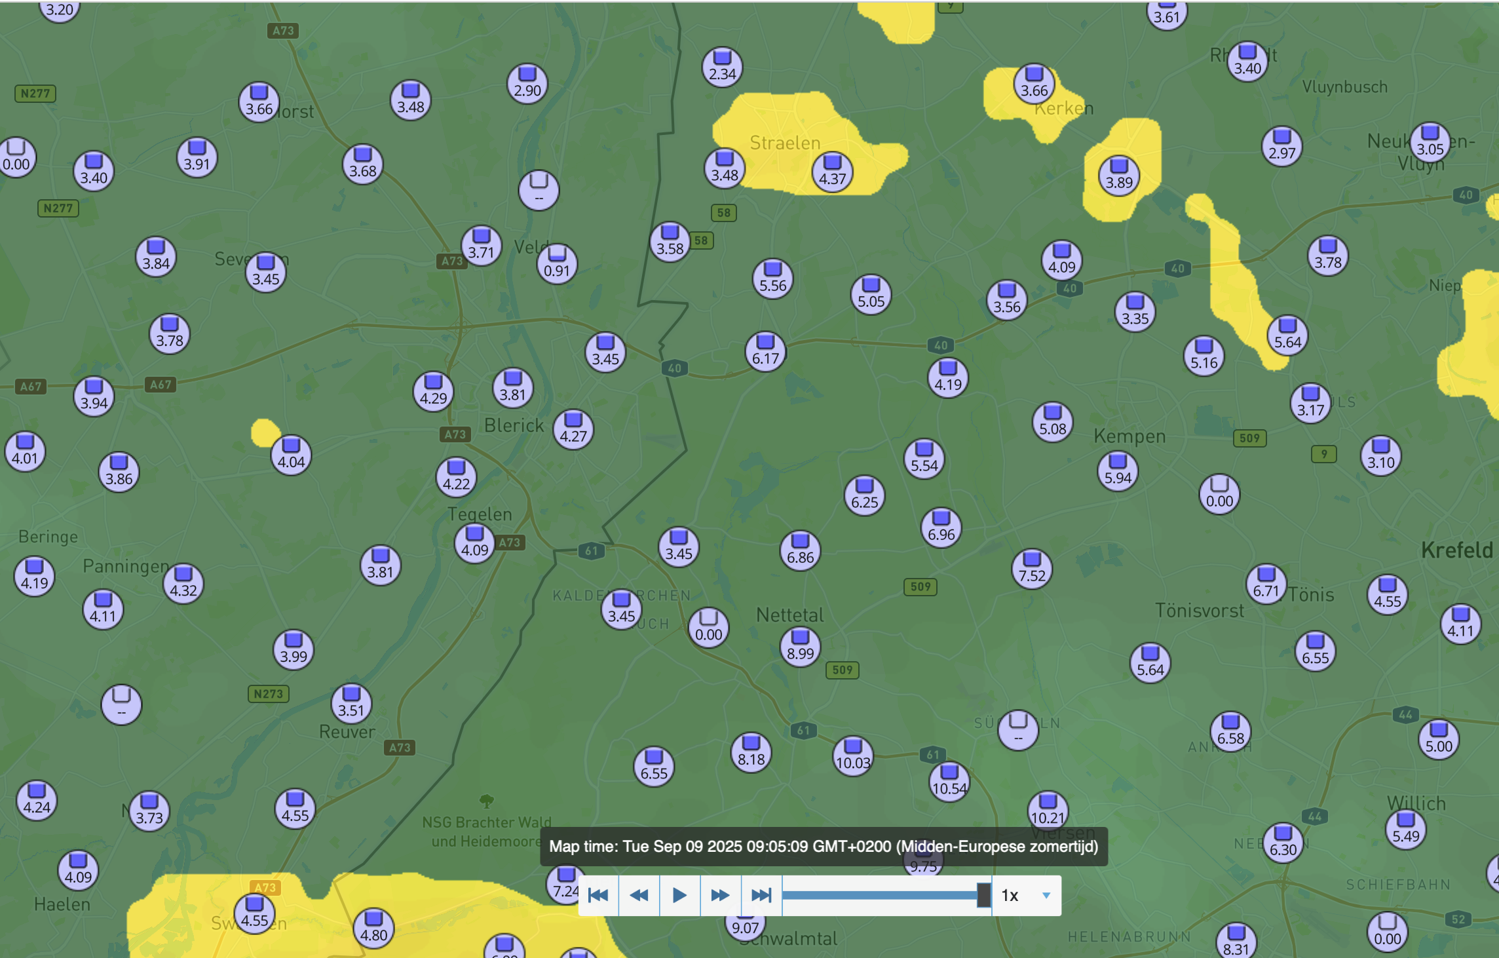
Task: Skip to the last frame
Action: (761, 895)
